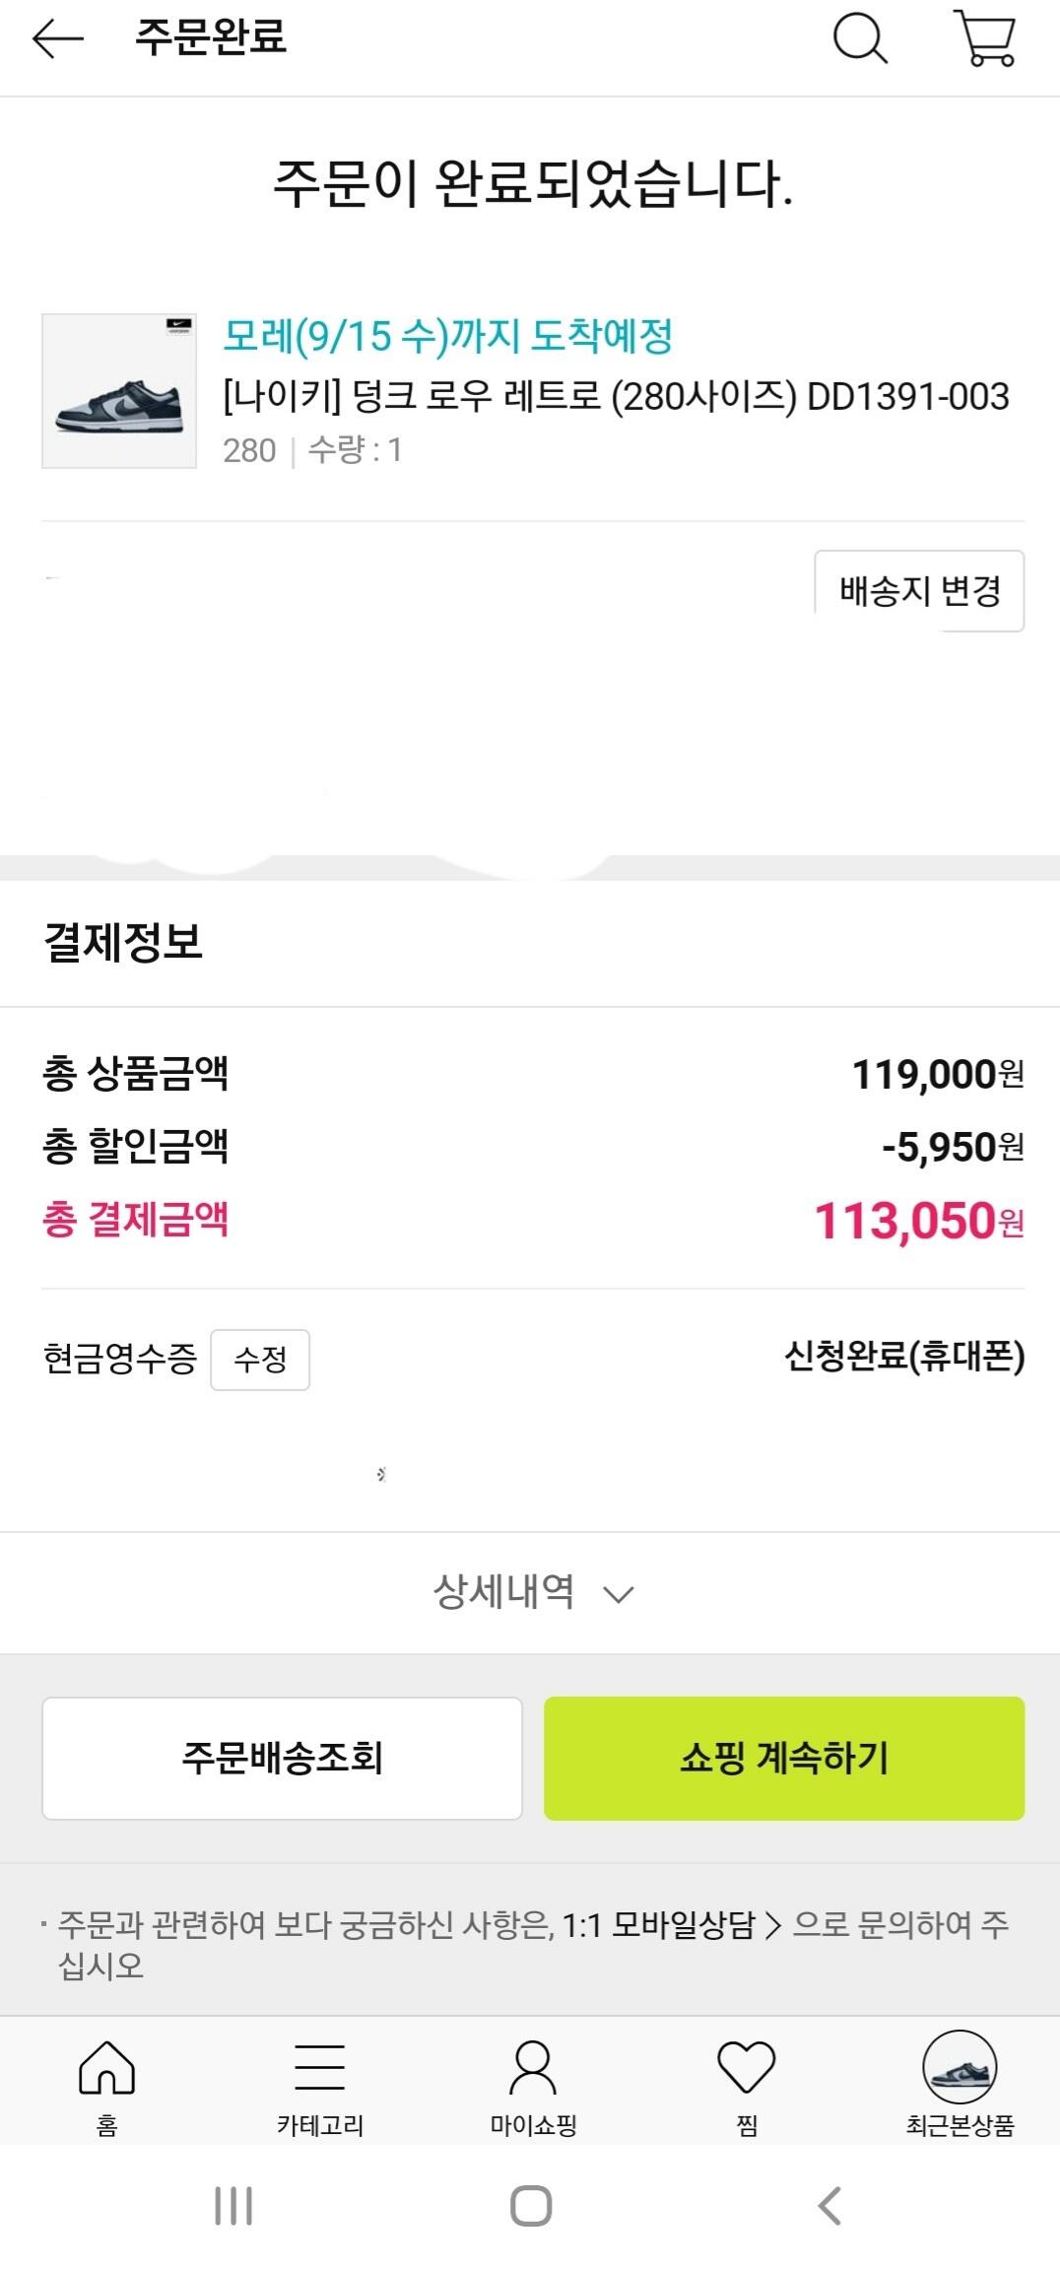Open the 덩크 로우 레트로 product title
This screenshot has height=2269, width=1060.
[616, 396]
